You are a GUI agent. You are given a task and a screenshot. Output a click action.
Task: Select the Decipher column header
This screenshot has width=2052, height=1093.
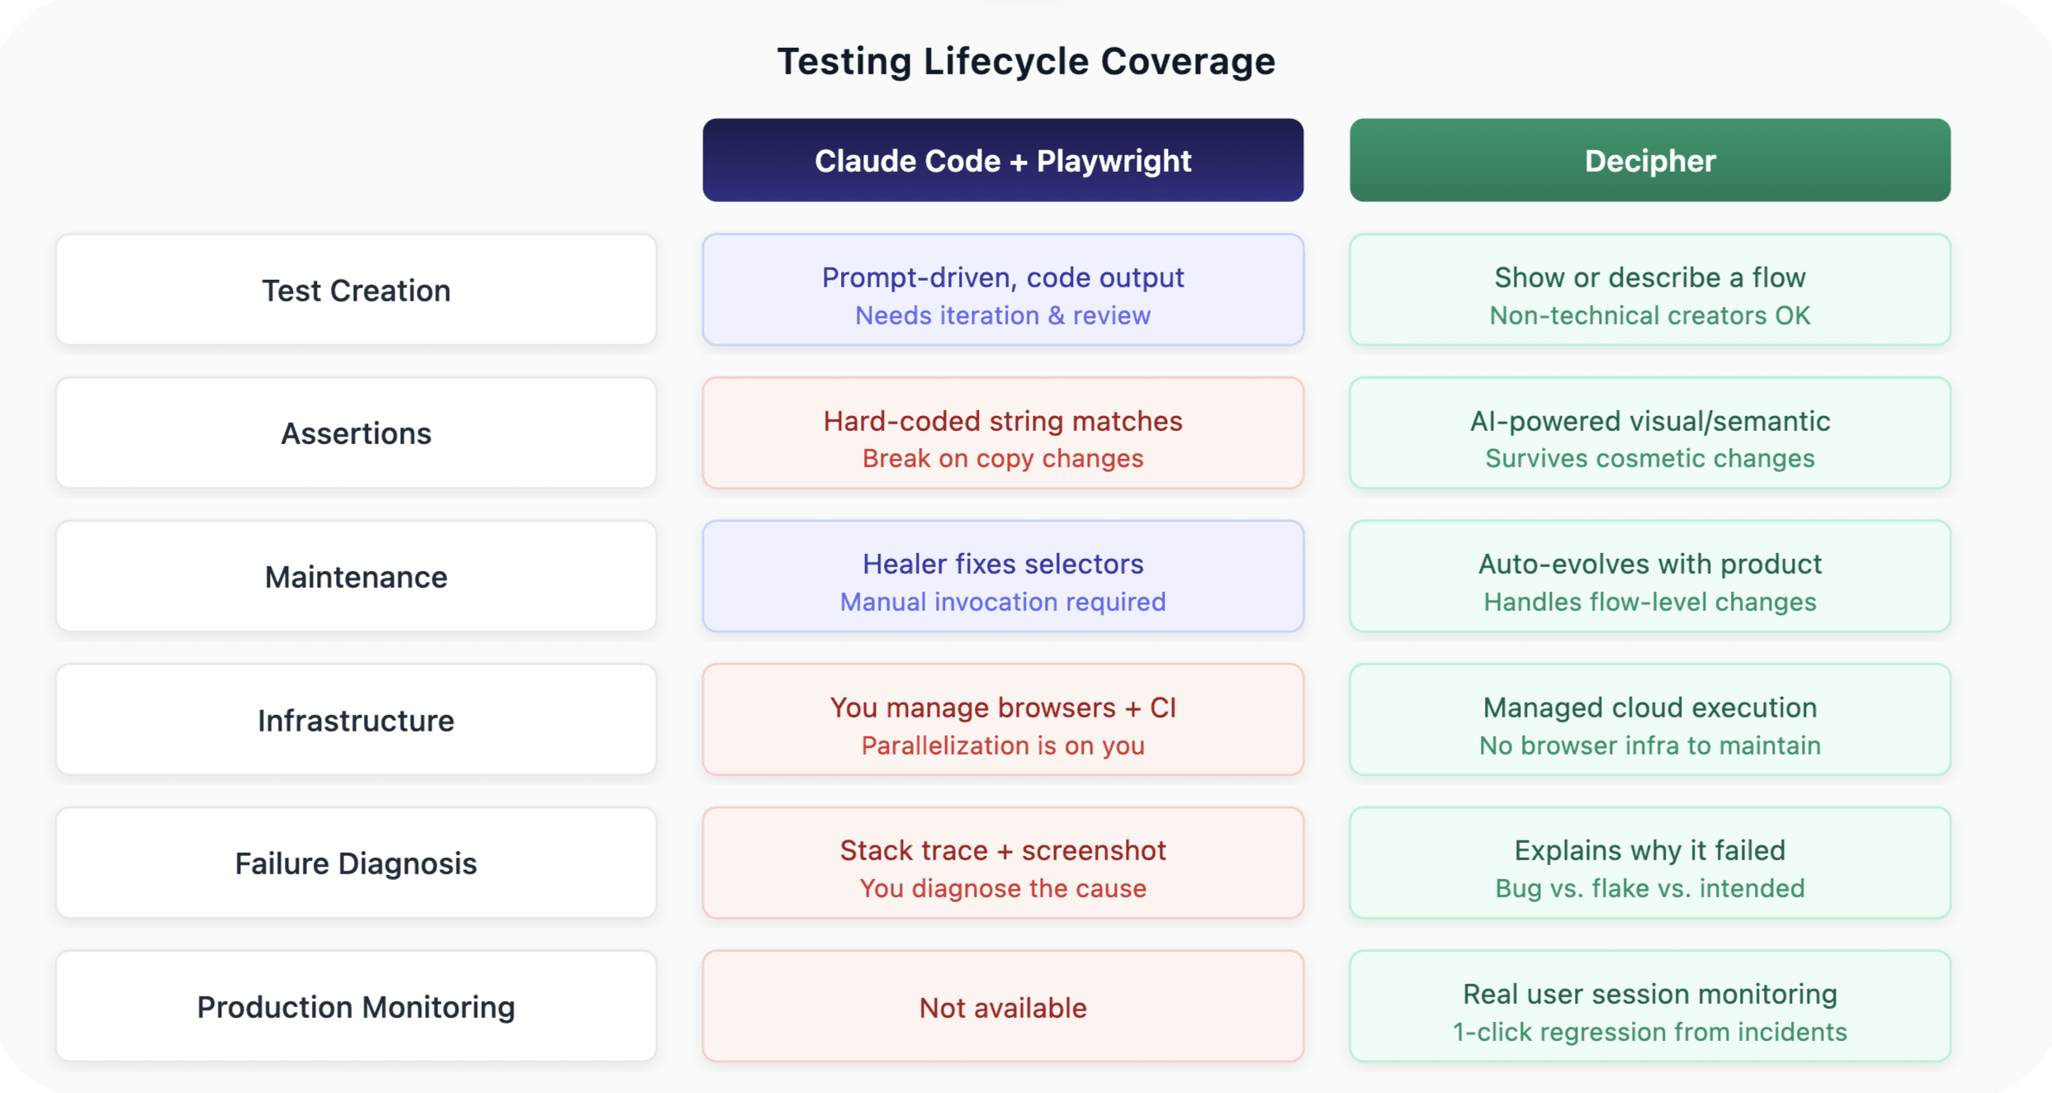(1650, 160)
